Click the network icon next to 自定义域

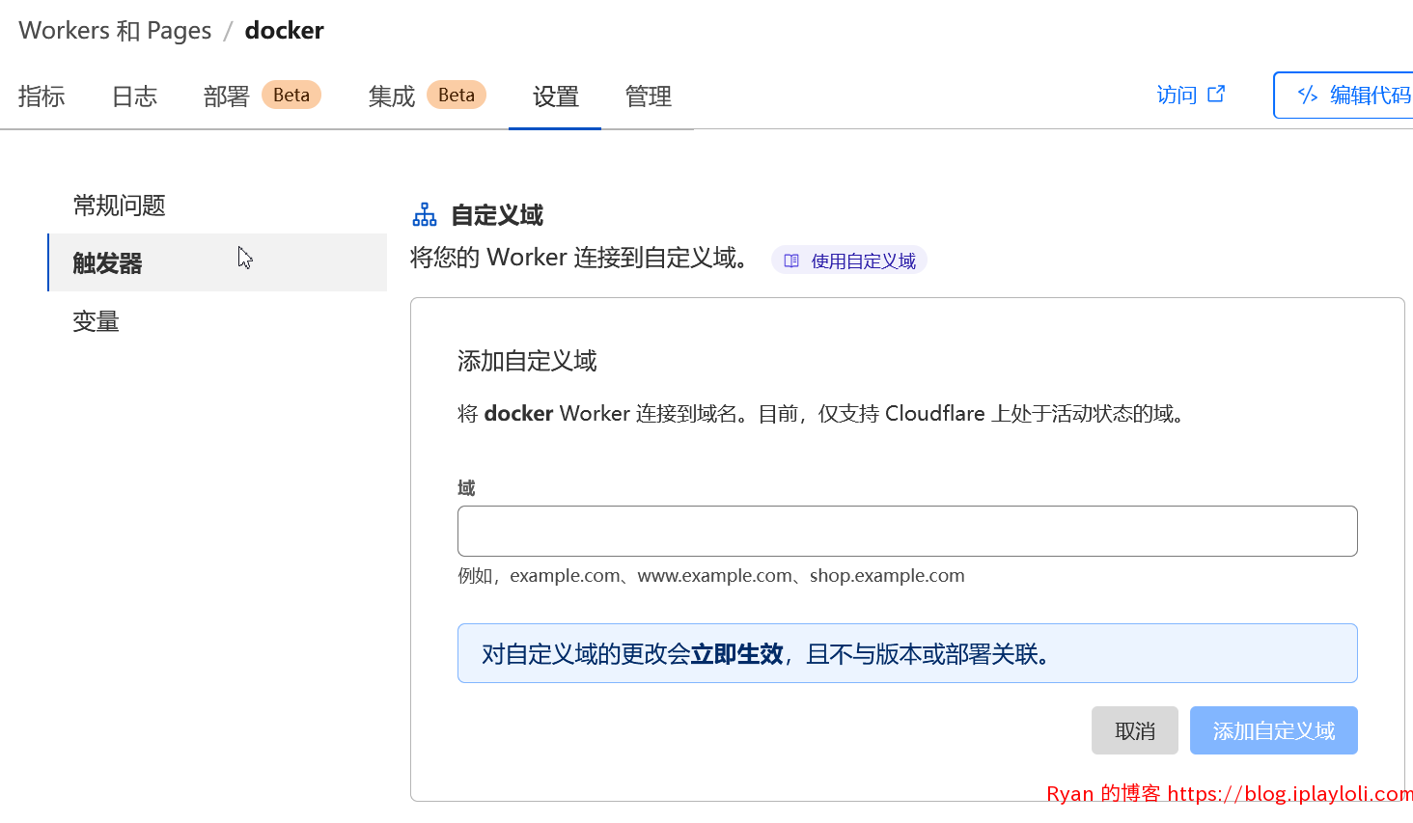pyautogui.click(x=425, y=214)
